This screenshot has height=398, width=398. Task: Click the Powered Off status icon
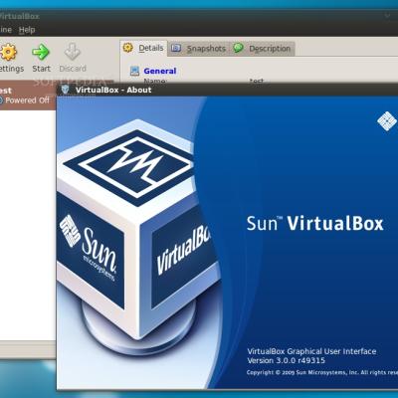point(1,100)
